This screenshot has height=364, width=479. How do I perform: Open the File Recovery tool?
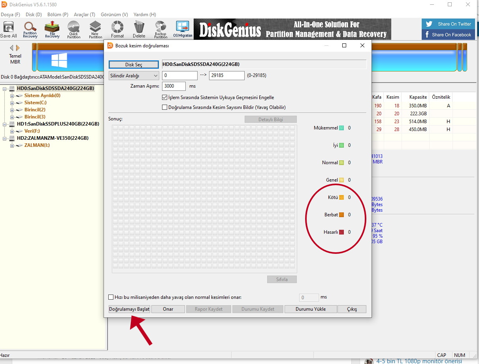(x=52, y=30)
